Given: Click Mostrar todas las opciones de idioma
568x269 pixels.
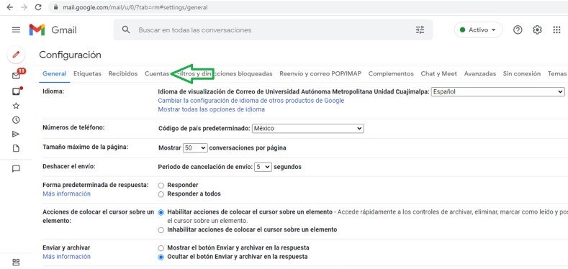Looking at the screenshot, I should click(211, 109).
